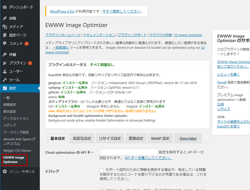Click the LCDF Gifsicle 1.91 version text
This screenshot has width=250, height=190.
[x=119, y=92]
